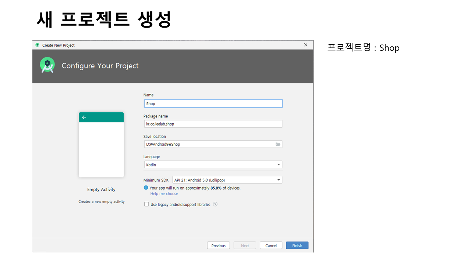
Task: Focus the Name field containing Shop
Action: click(x=213, y=103)
